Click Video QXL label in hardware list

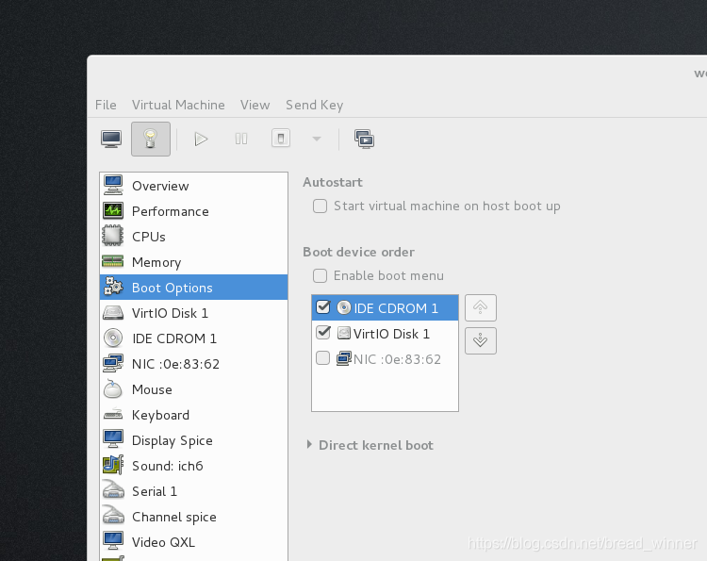coord(163,542)
